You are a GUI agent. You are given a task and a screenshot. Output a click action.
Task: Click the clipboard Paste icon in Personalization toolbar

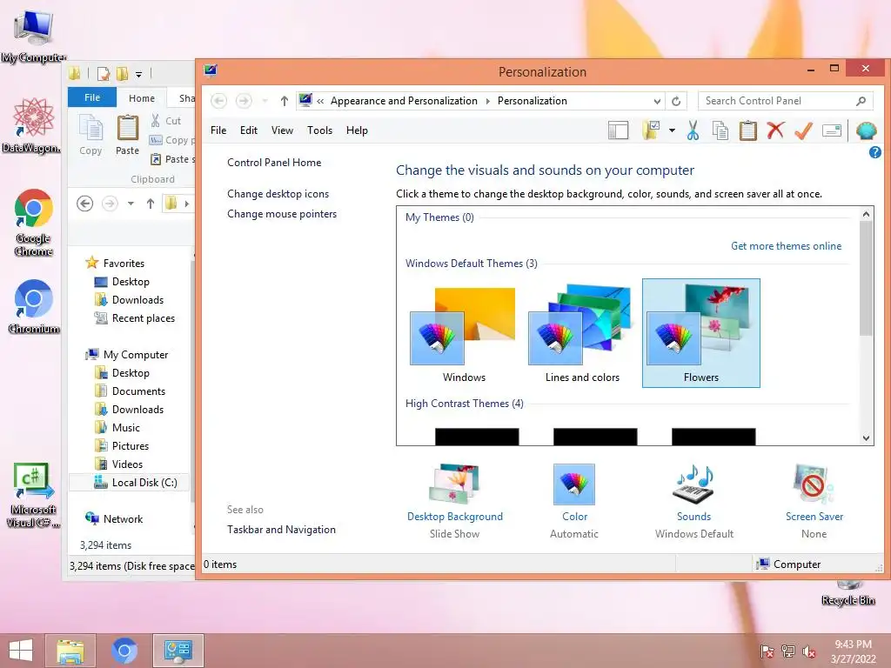(x=747, y=130)
